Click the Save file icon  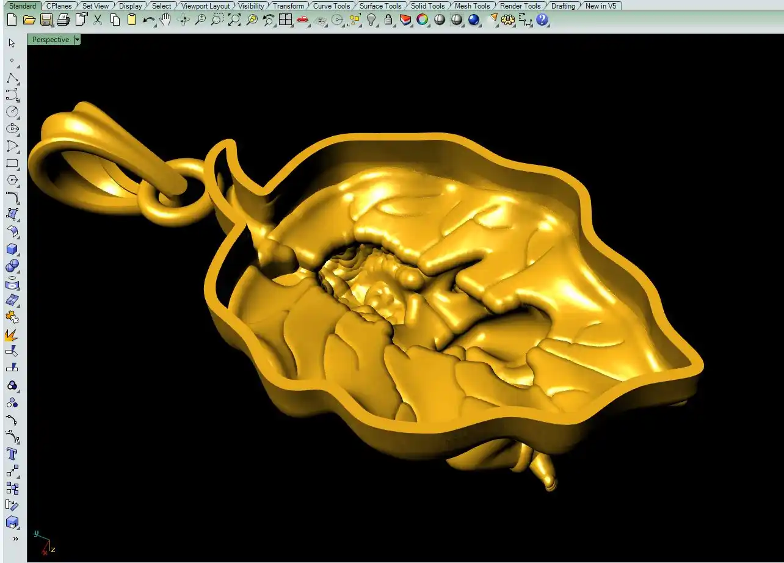pos(46,20)
